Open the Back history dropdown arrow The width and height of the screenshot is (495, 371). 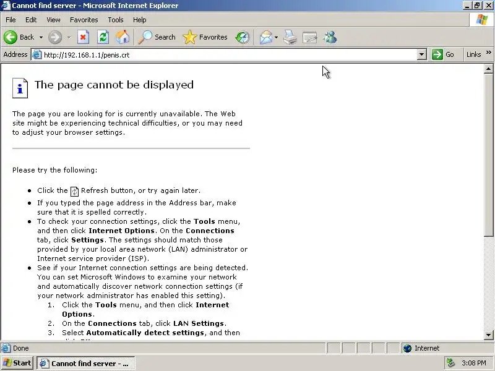coord(41,37)
